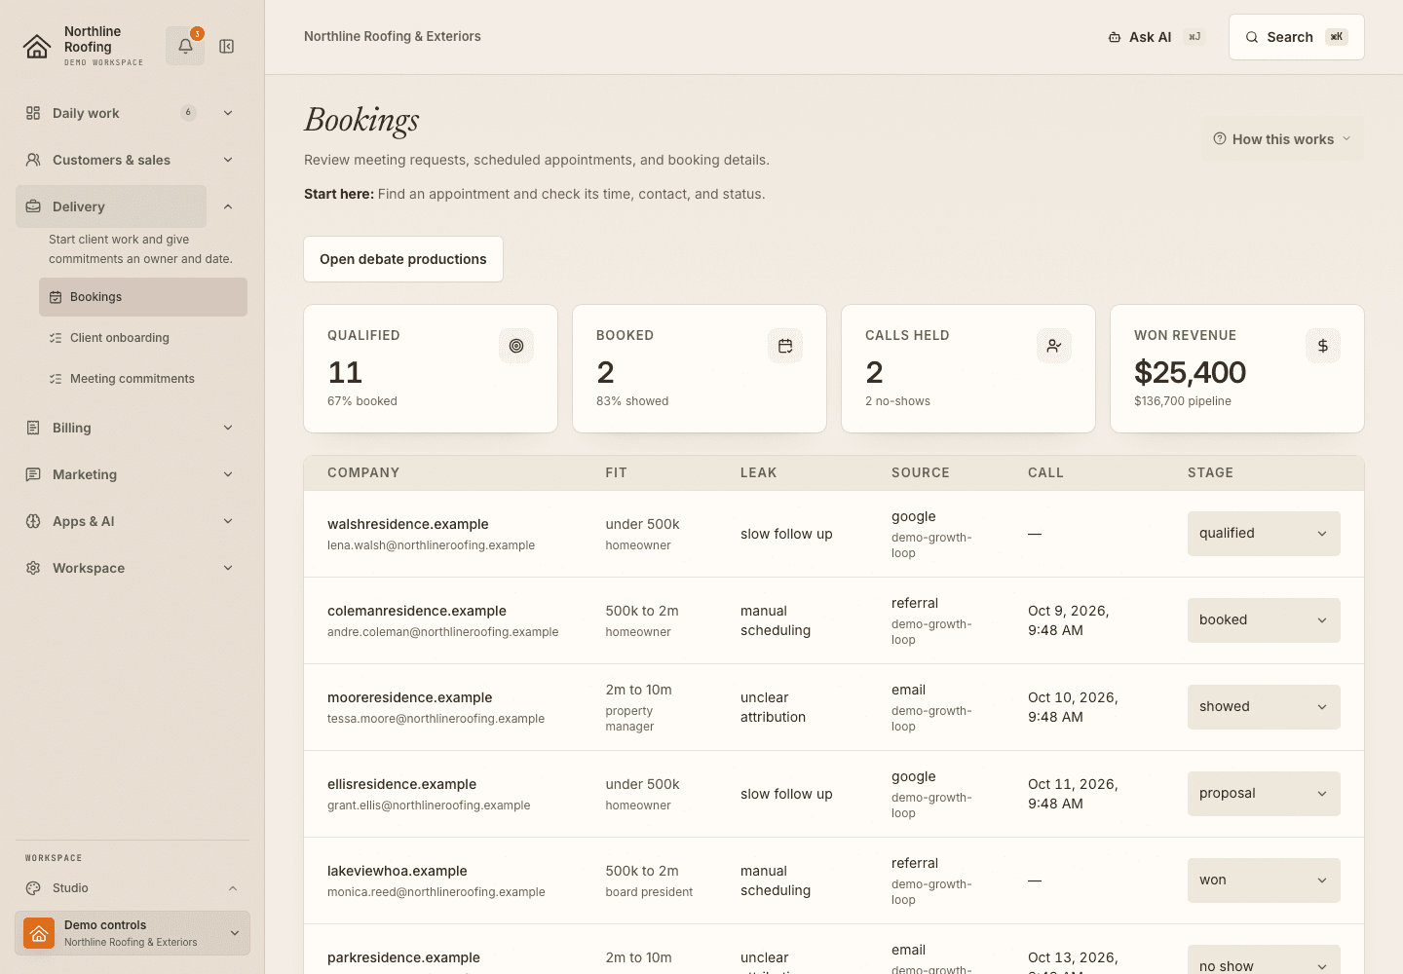Click the Calls Held person icon

[x=1054, y=346]
